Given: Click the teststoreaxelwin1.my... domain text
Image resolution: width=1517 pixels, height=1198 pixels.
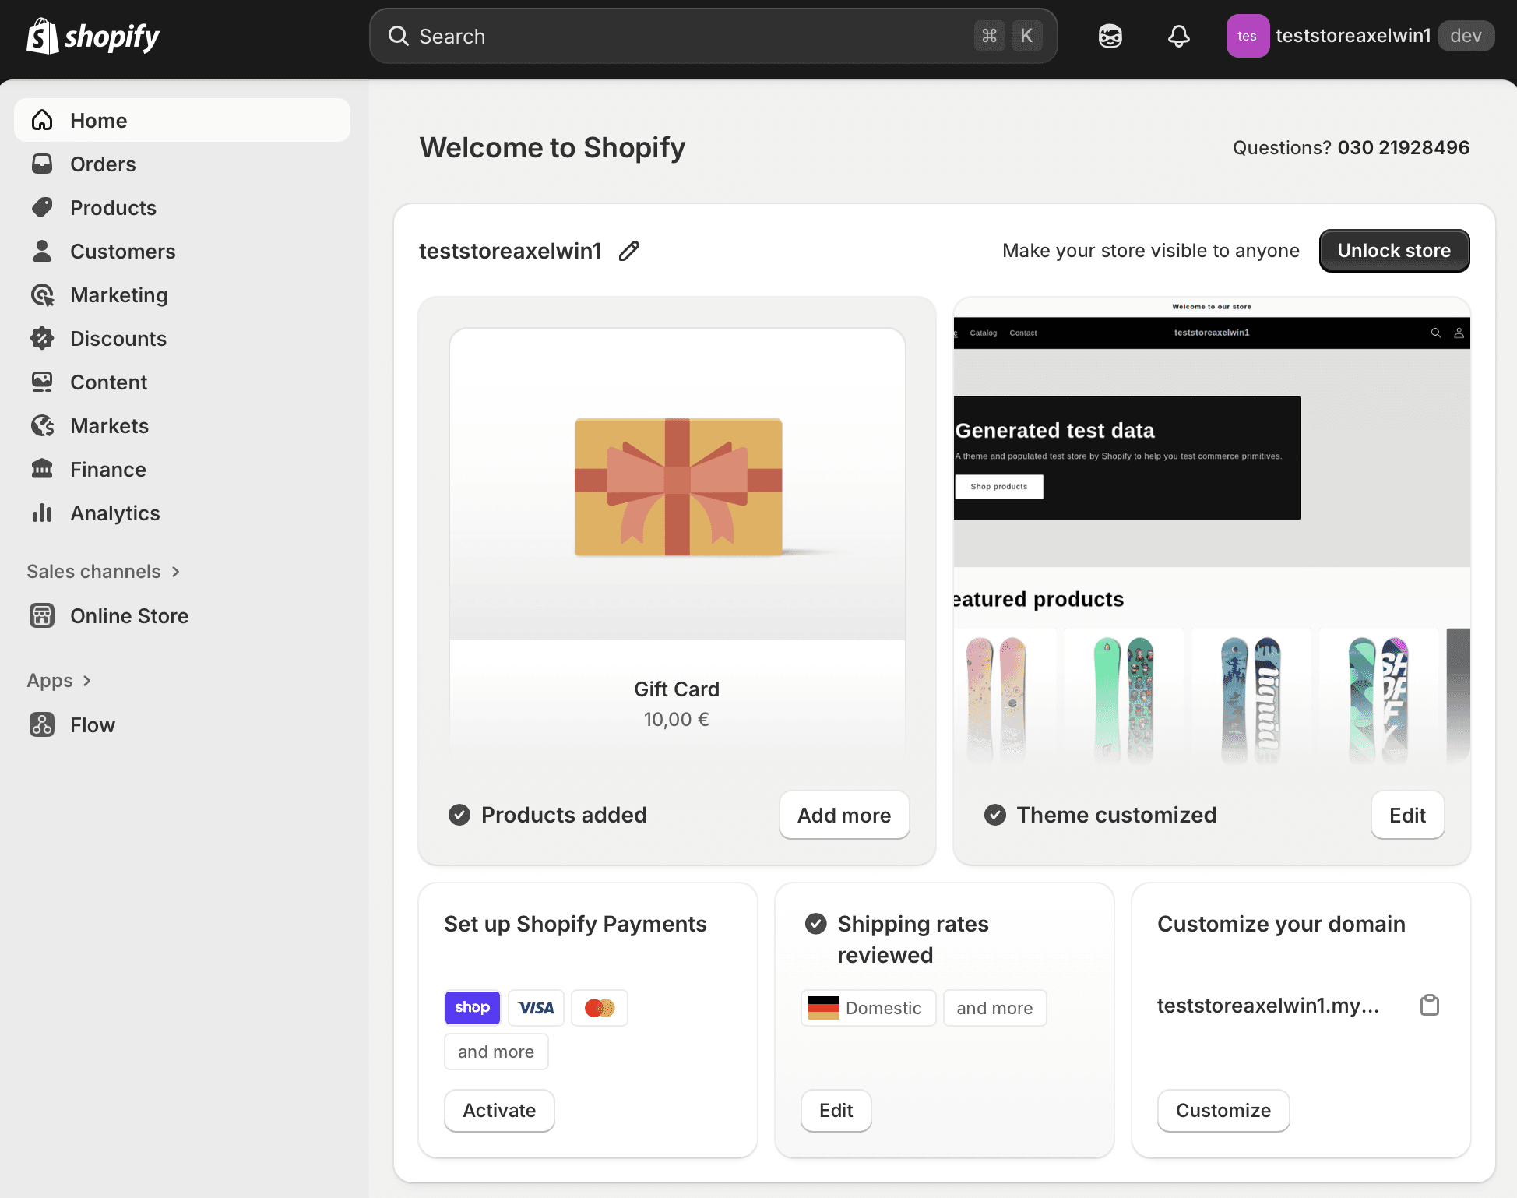Looking at the screenshot, I should (1268, 1005).
